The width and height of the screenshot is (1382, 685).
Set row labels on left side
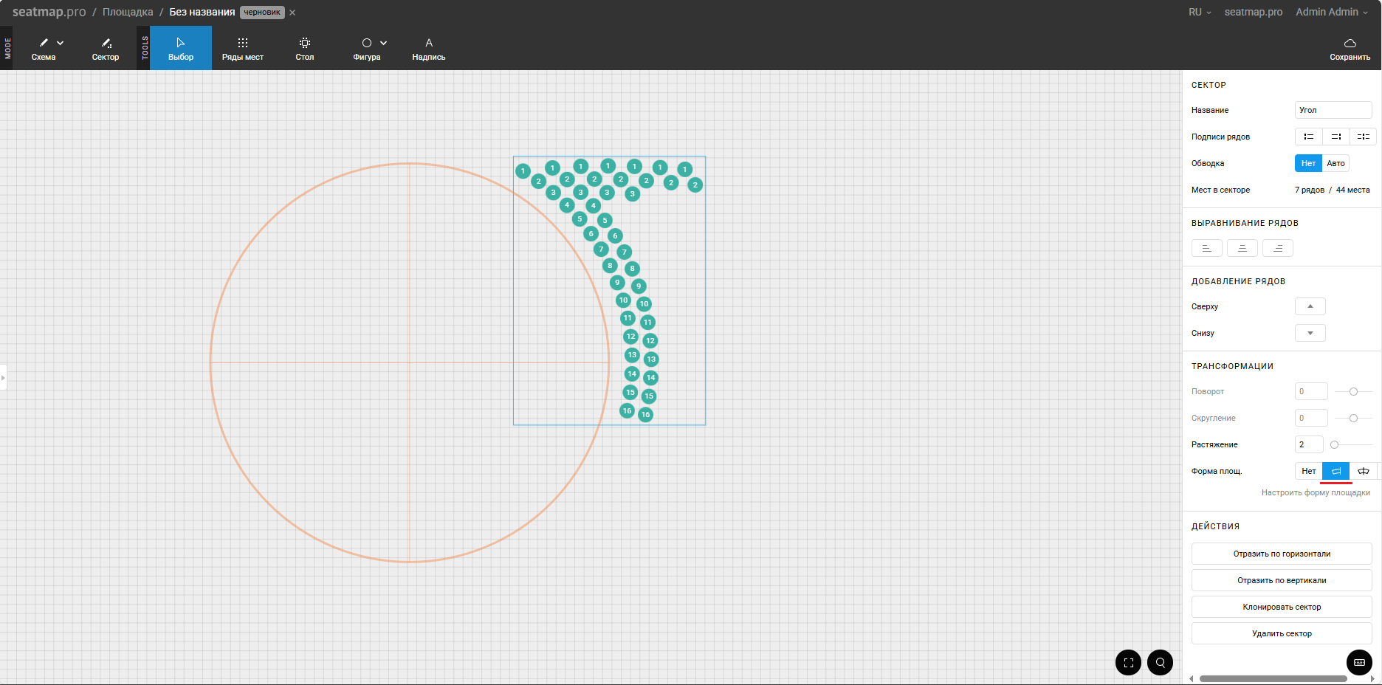click(x=1308, y=137)
